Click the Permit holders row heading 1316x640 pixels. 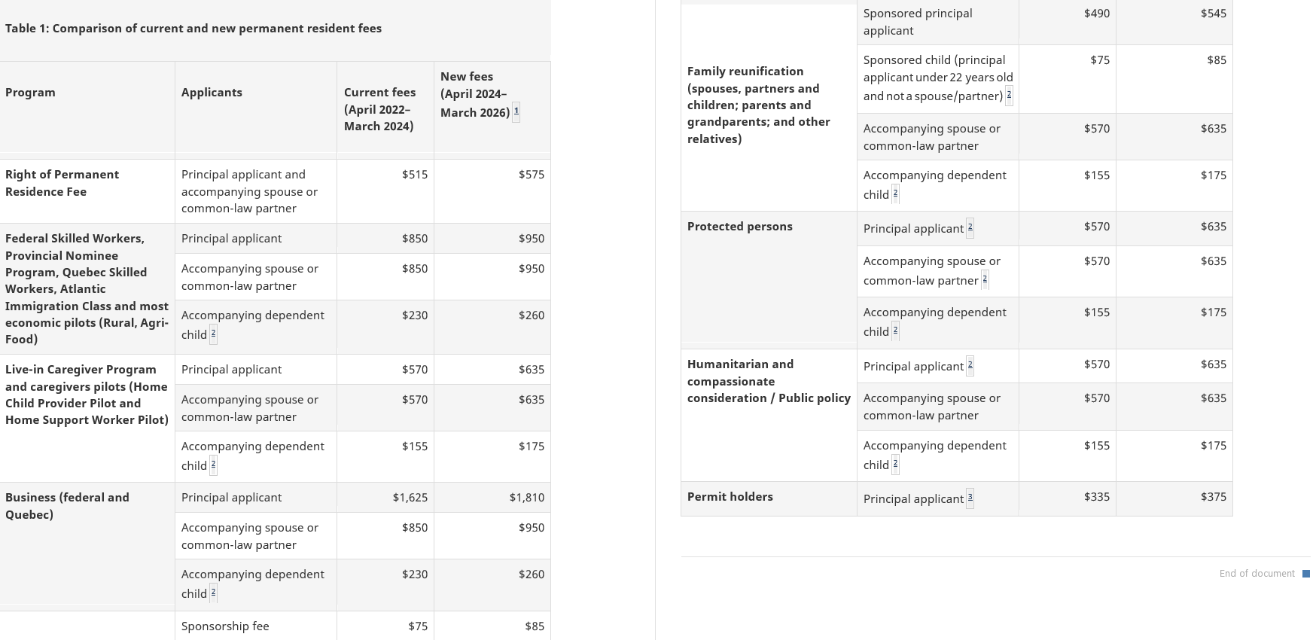coord(730,497)
